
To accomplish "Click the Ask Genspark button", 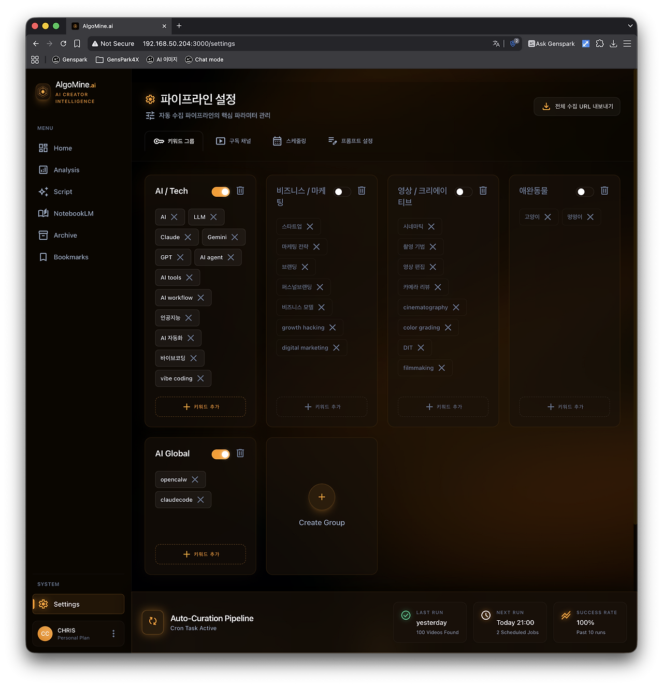I will pyautogui.click(x=551, y=43).
